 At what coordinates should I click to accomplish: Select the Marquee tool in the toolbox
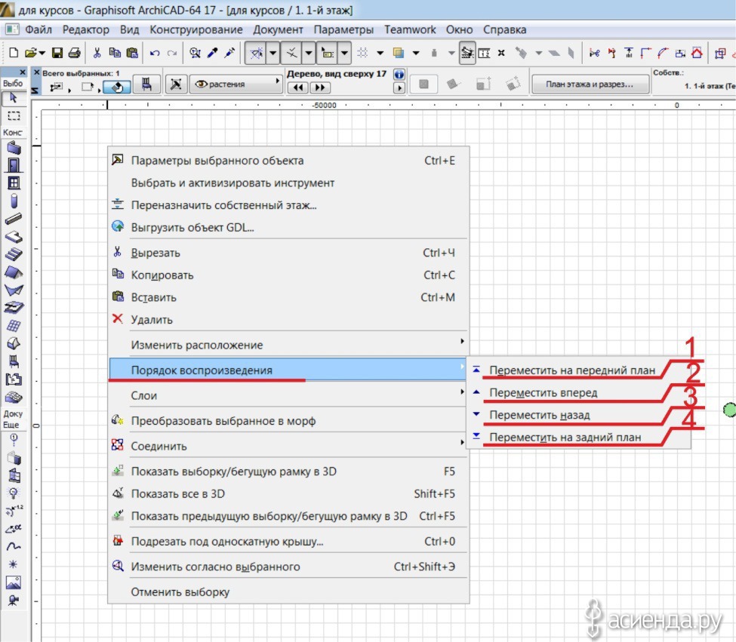(x=13, y=115)
